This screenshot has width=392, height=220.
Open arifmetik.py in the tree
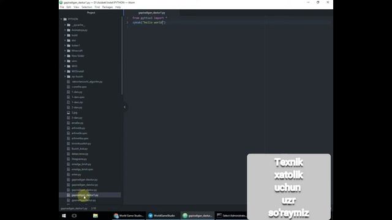pos(78,128)
